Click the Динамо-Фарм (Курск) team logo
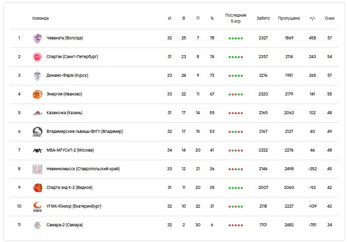Image resolution: width=347 pixels, height=242 pixels. pyautogui.click(x=37, y=76)
